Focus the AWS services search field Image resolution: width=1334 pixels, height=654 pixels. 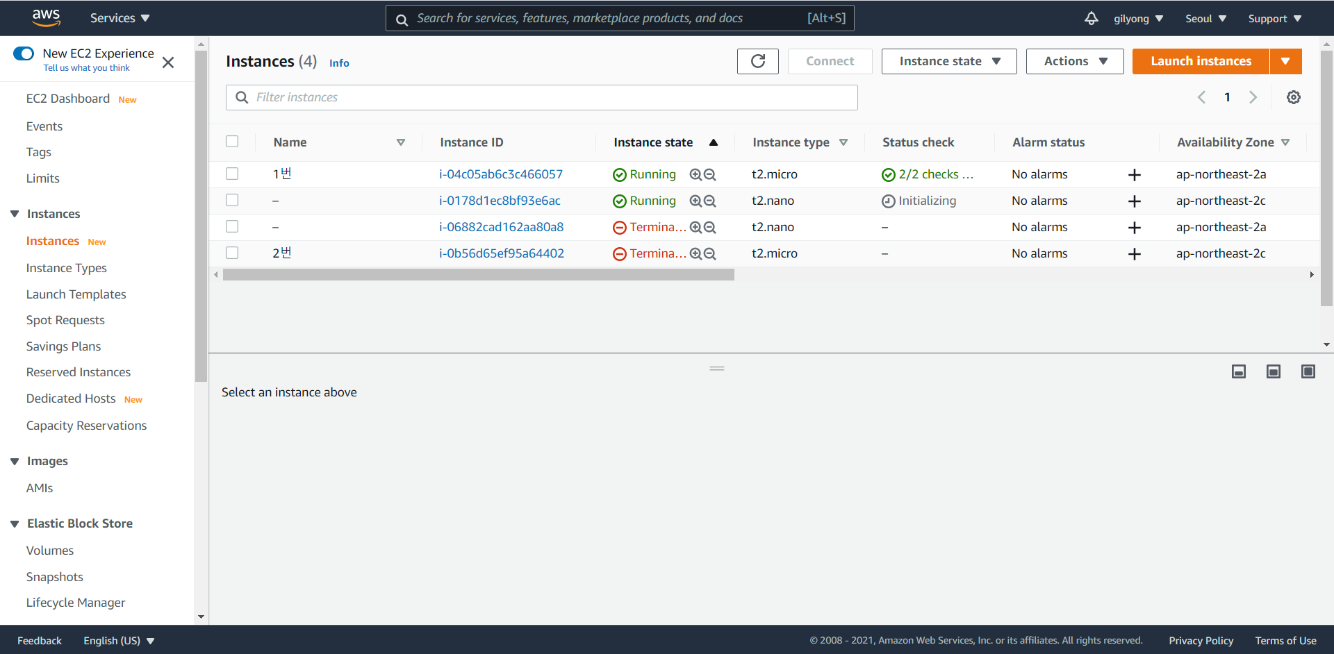620,18
